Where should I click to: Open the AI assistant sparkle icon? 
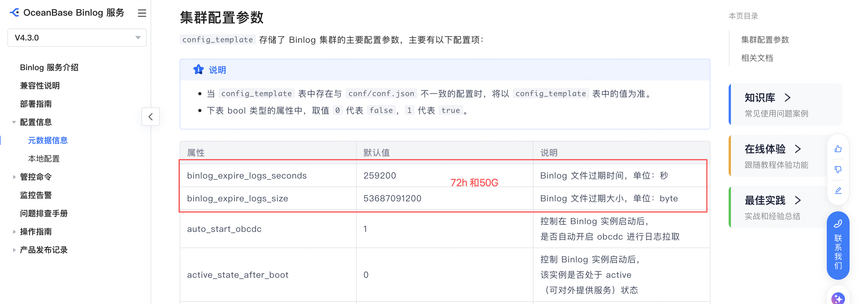point(838,298)
